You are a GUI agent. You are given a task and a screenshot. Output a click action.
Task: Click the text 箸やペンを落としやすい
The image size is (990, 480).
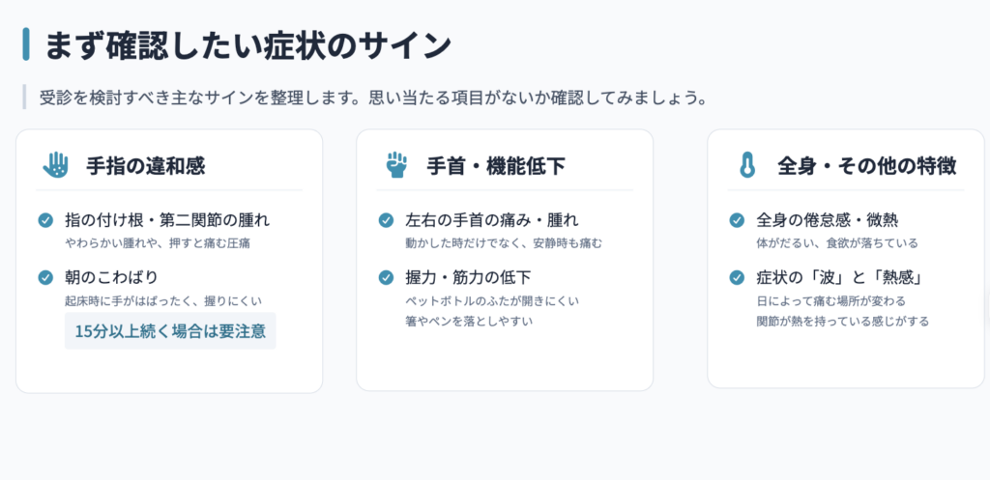(x=469, y=321)
